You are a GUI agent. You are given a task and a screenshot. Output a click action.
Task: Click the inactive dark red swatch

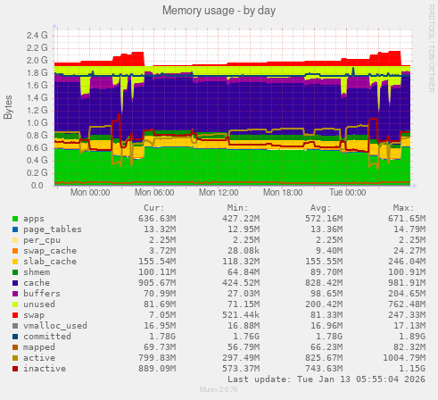tap(15, 369)
